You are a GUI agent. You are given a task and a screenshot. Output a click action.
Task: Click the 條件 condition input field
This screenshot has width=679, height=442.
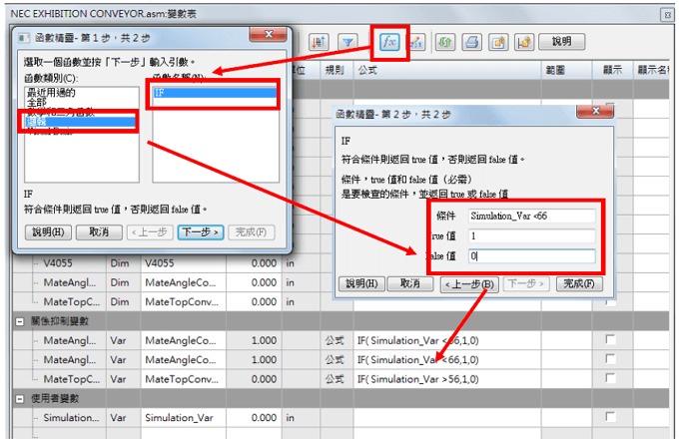pyautogui.click(x=531, y=216)
